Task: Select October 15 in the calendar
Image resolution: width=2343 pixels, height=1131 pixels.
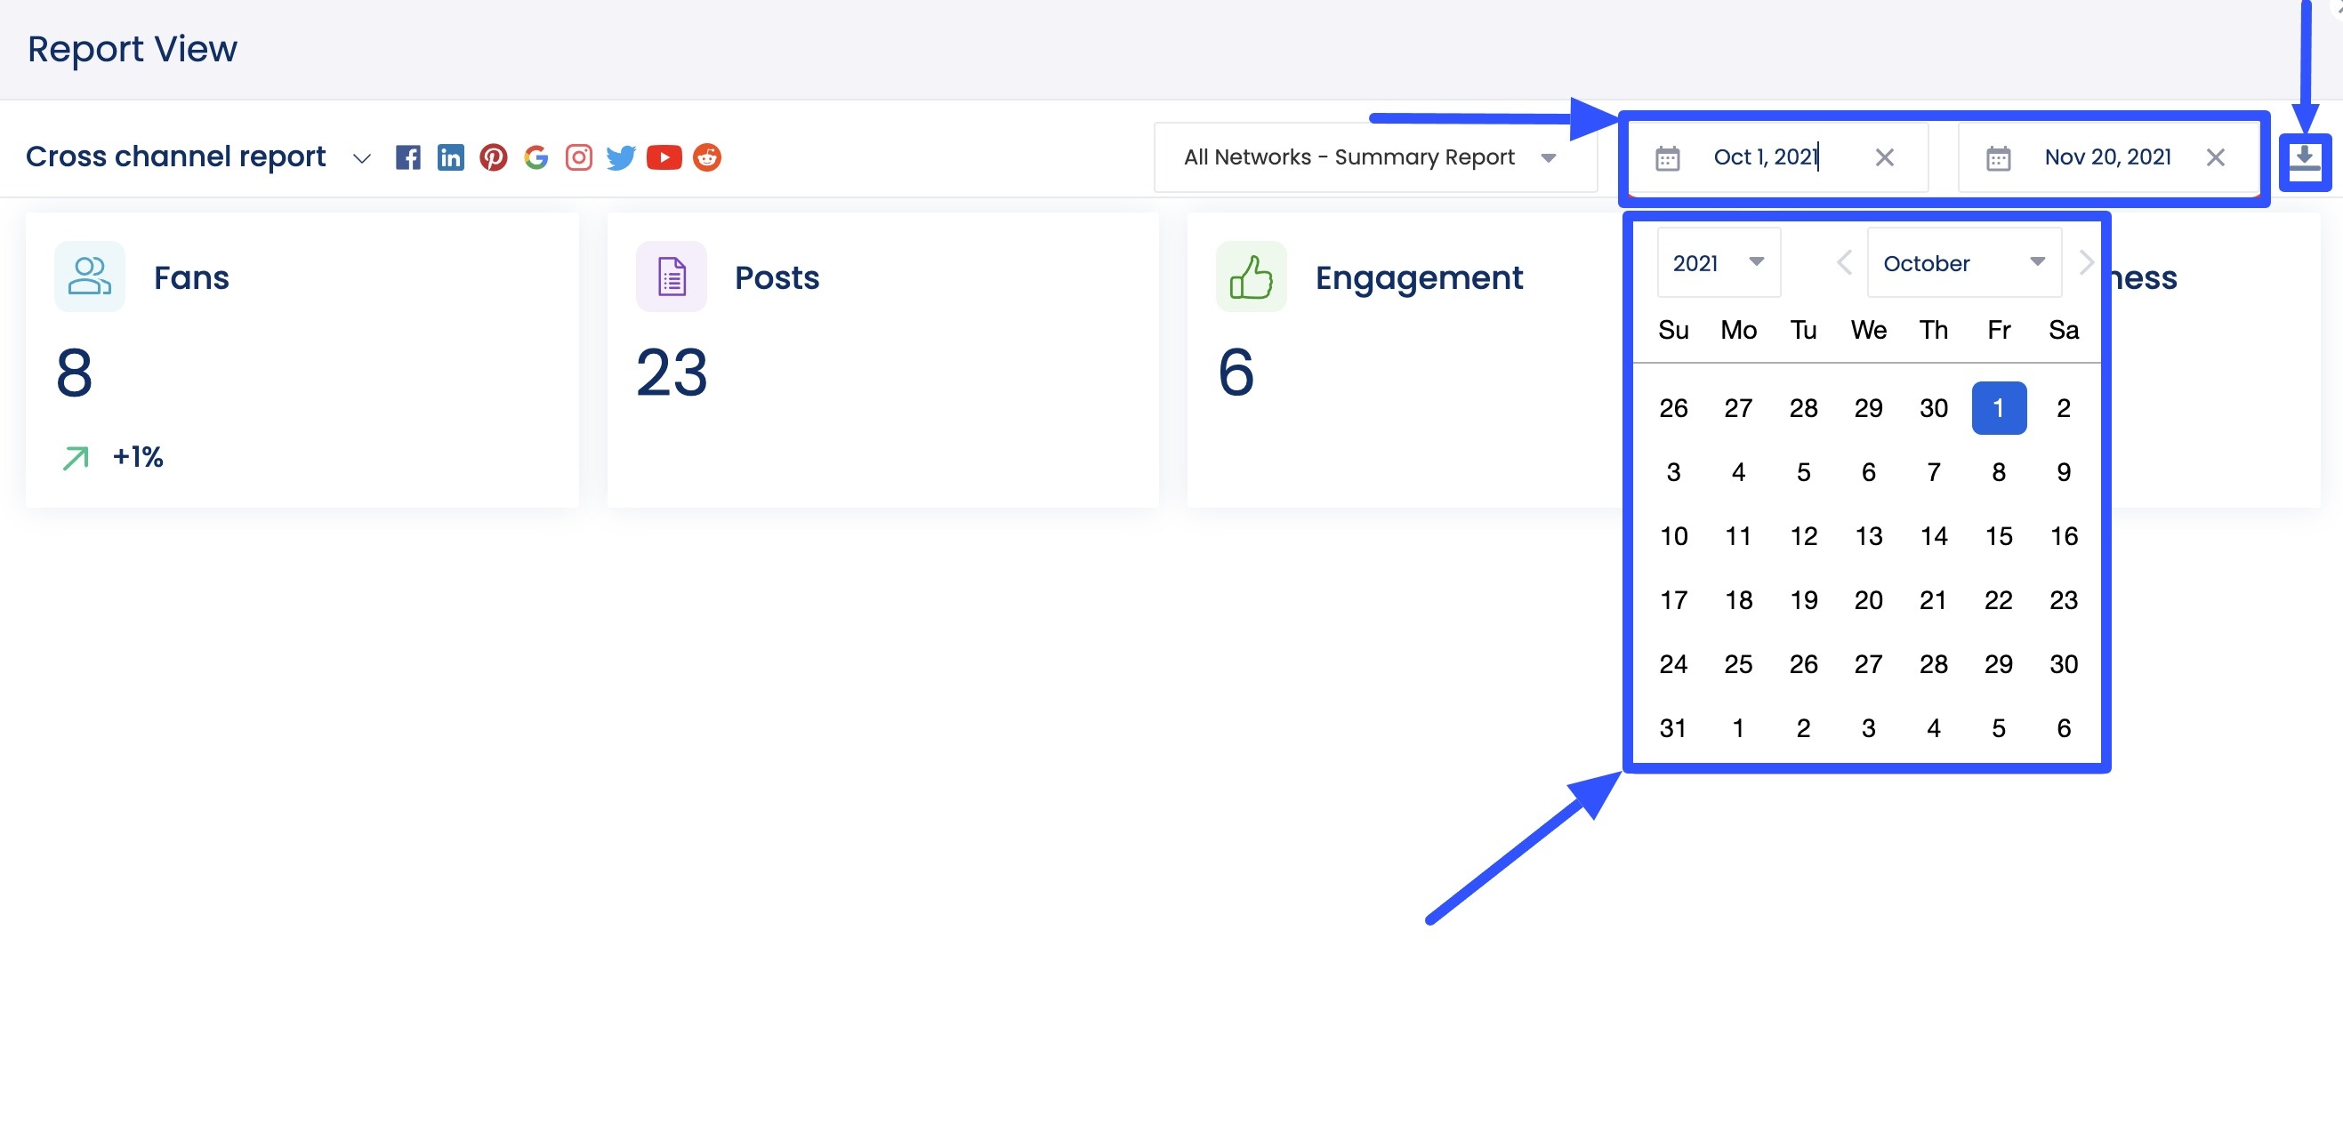Action: point(1998,536)
